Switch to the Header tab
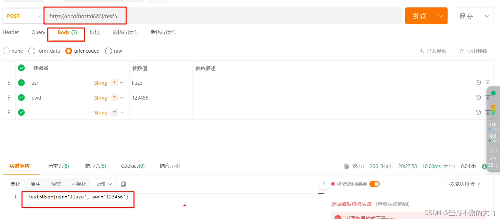The height and width of the screenshot is (219, 500). (x=11, y=32)
